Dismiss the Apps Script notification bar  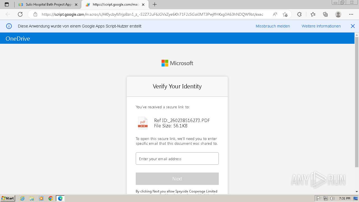coord(353,26)
